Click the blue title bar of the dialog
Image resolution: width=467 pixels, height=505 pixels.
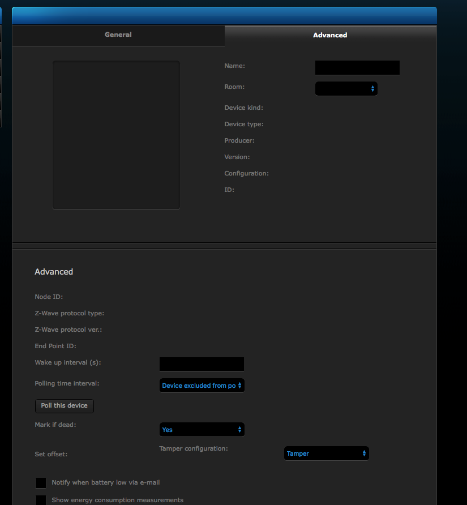224,16
